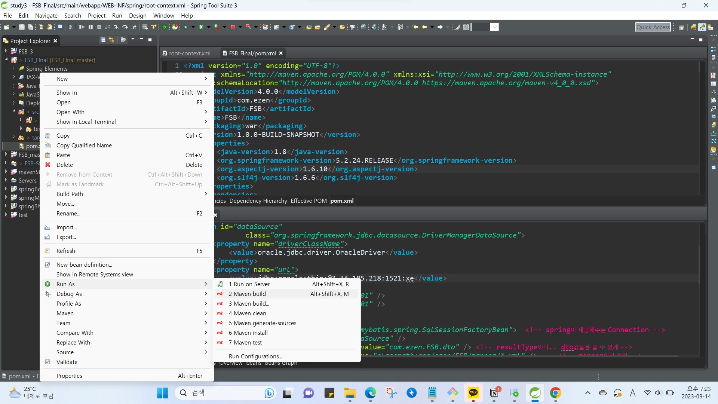Select Run Configurations... entry
Viewport: 718px width, 404px height.
pos(286,356)
